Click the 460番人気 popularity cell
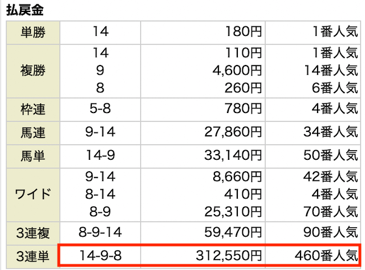 tap(326, 256)
